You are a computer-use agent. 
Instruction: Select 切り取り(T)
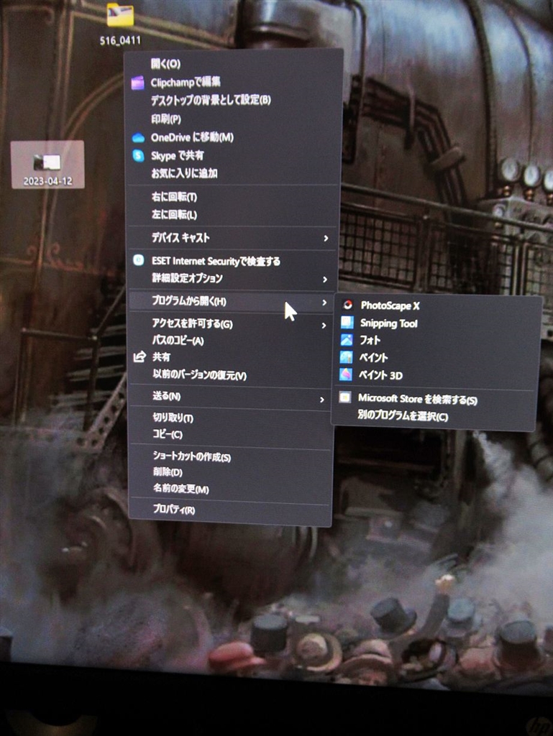click(173, 418)
